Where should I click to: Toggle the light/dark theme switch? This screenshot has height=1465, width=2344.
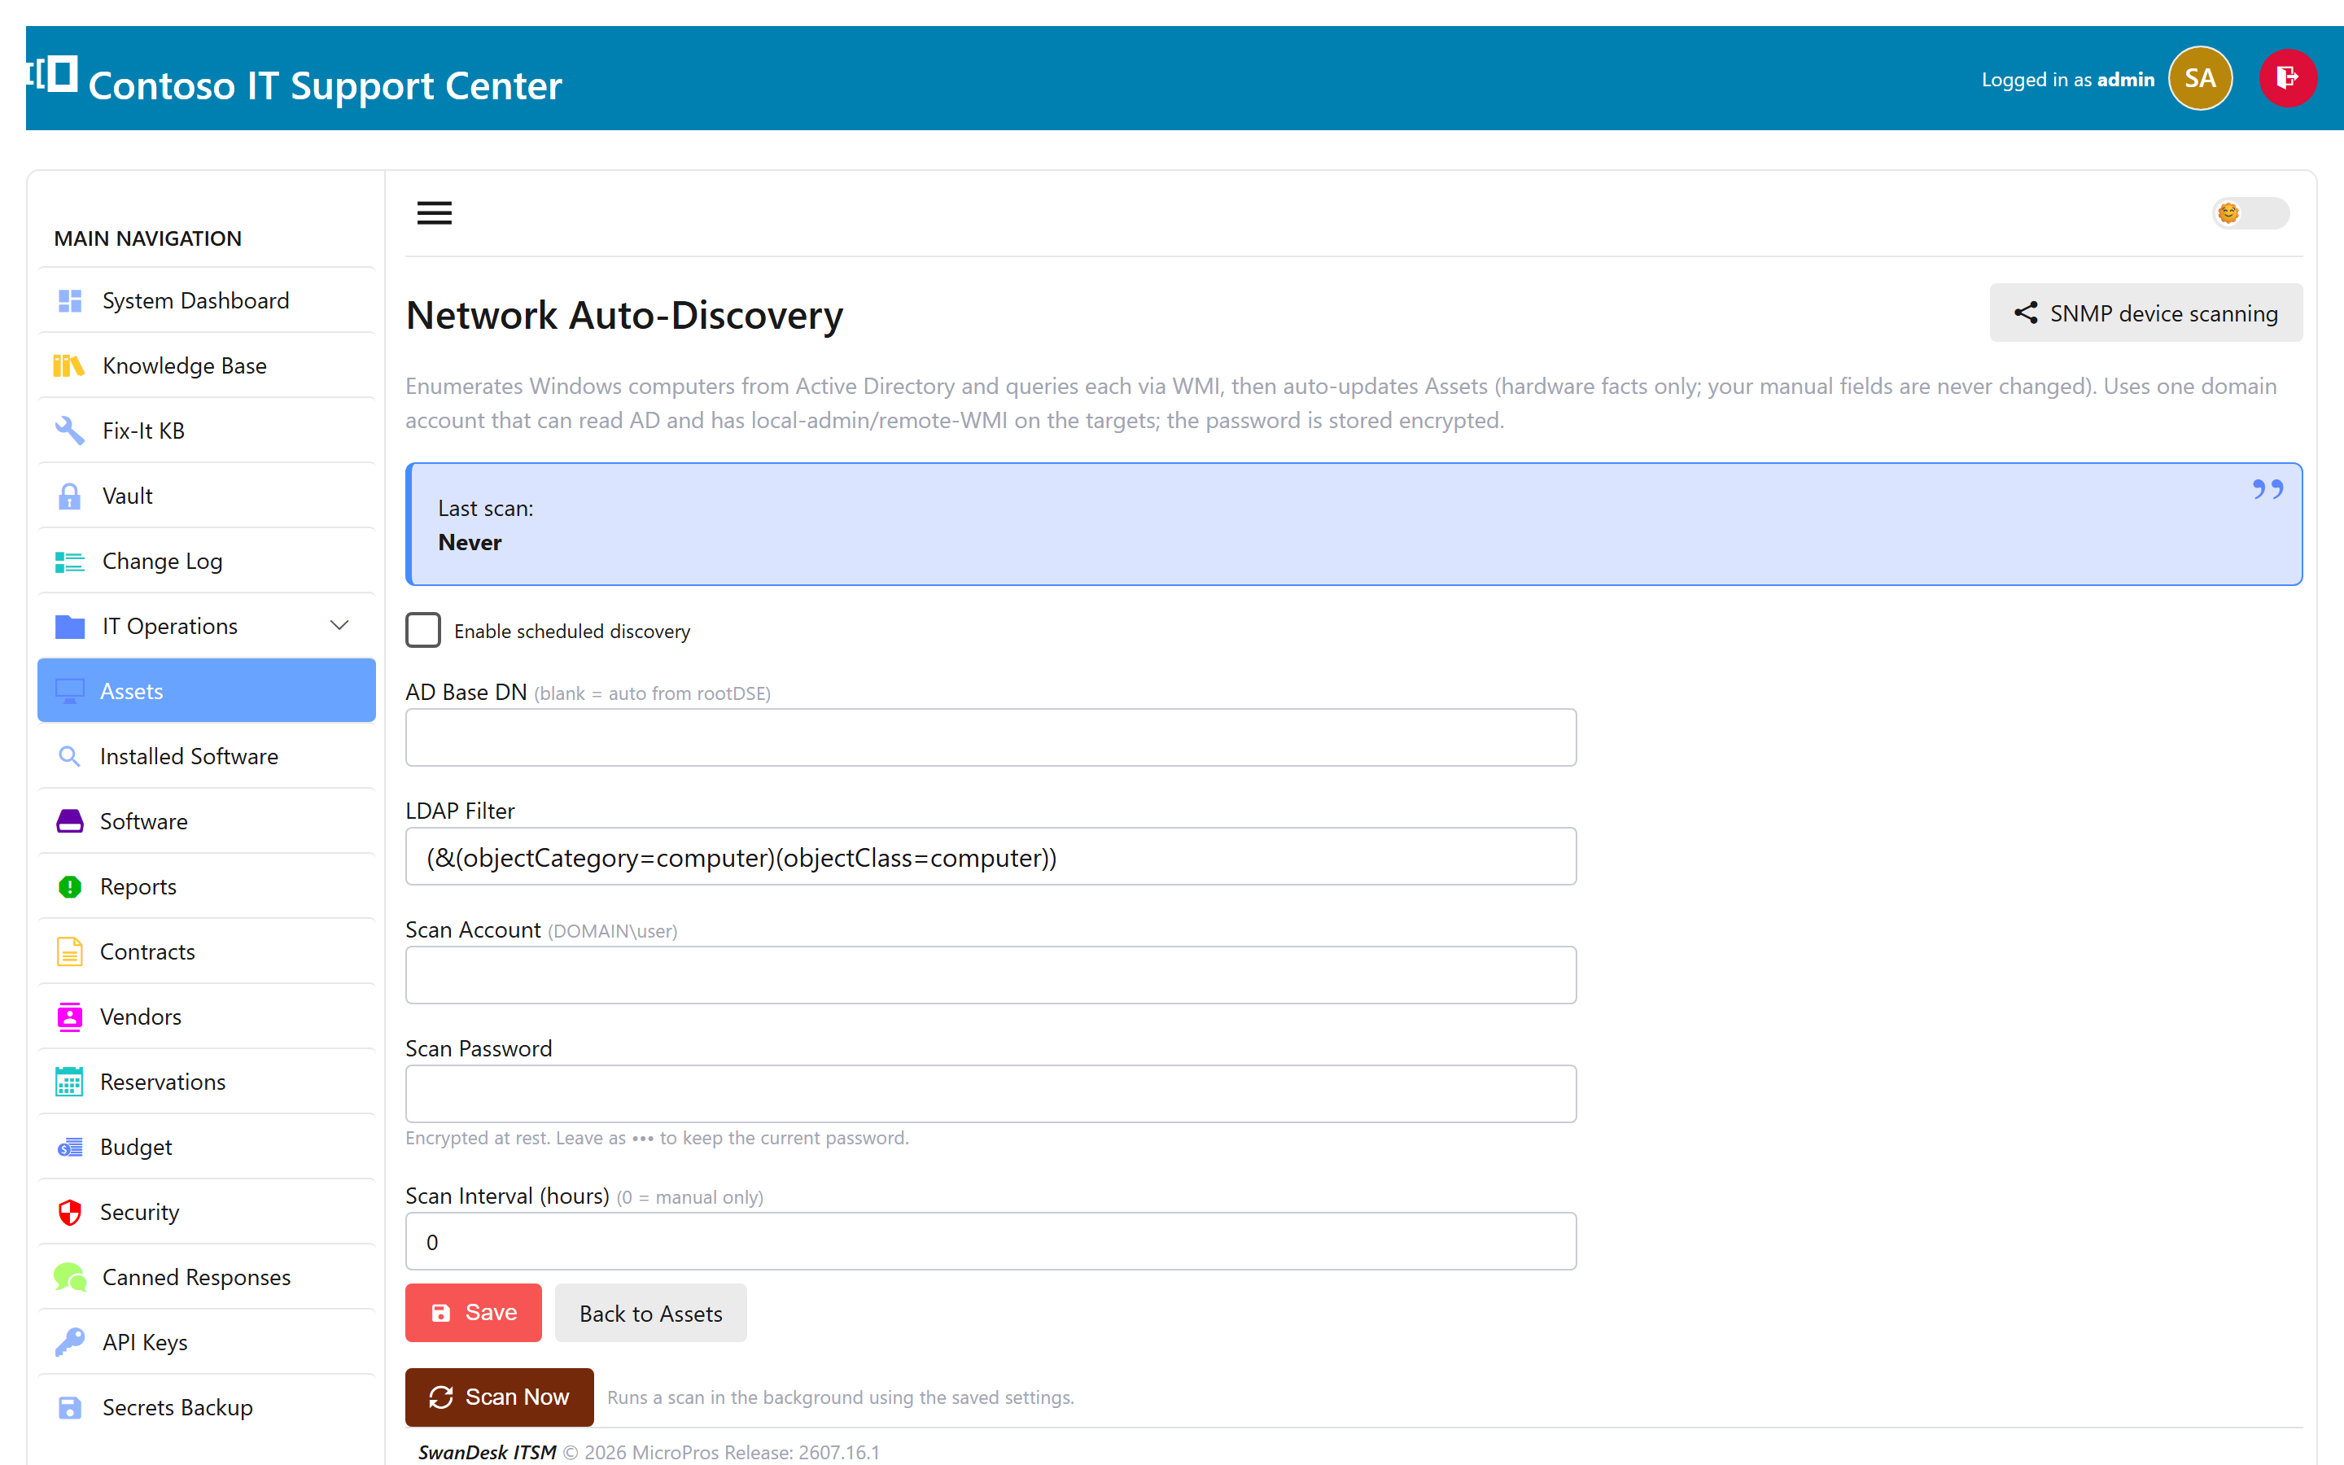(2250, 213)
